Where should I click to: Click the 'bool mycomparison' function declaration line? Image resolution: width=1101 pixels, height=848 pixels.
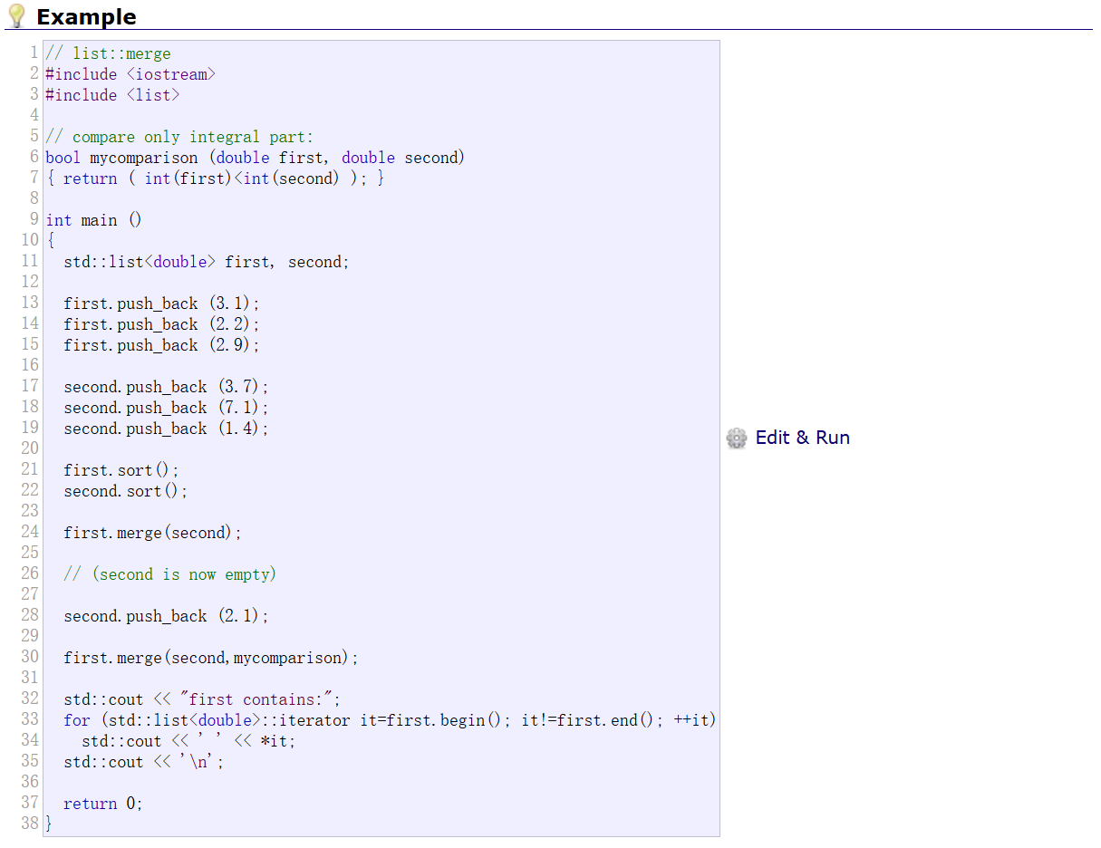(255, 158)
